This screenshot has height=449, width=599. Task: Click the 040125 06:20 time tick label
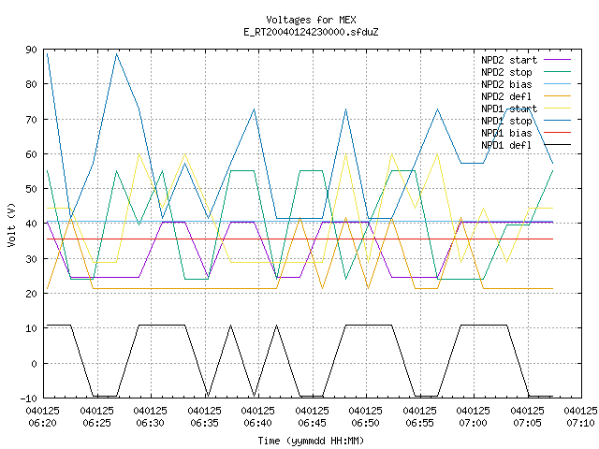coord(43,417)
